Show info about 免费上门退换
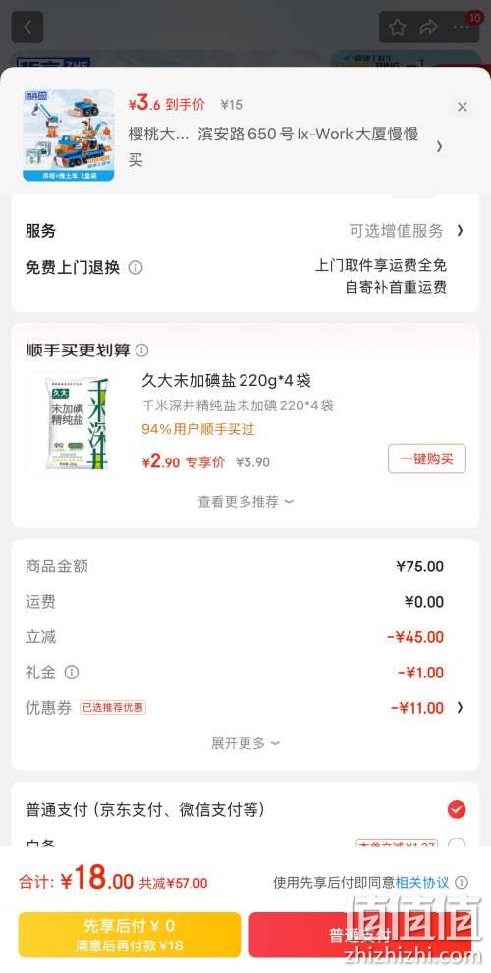The width and height of the screenshot is (491, 973). [136, 267]
